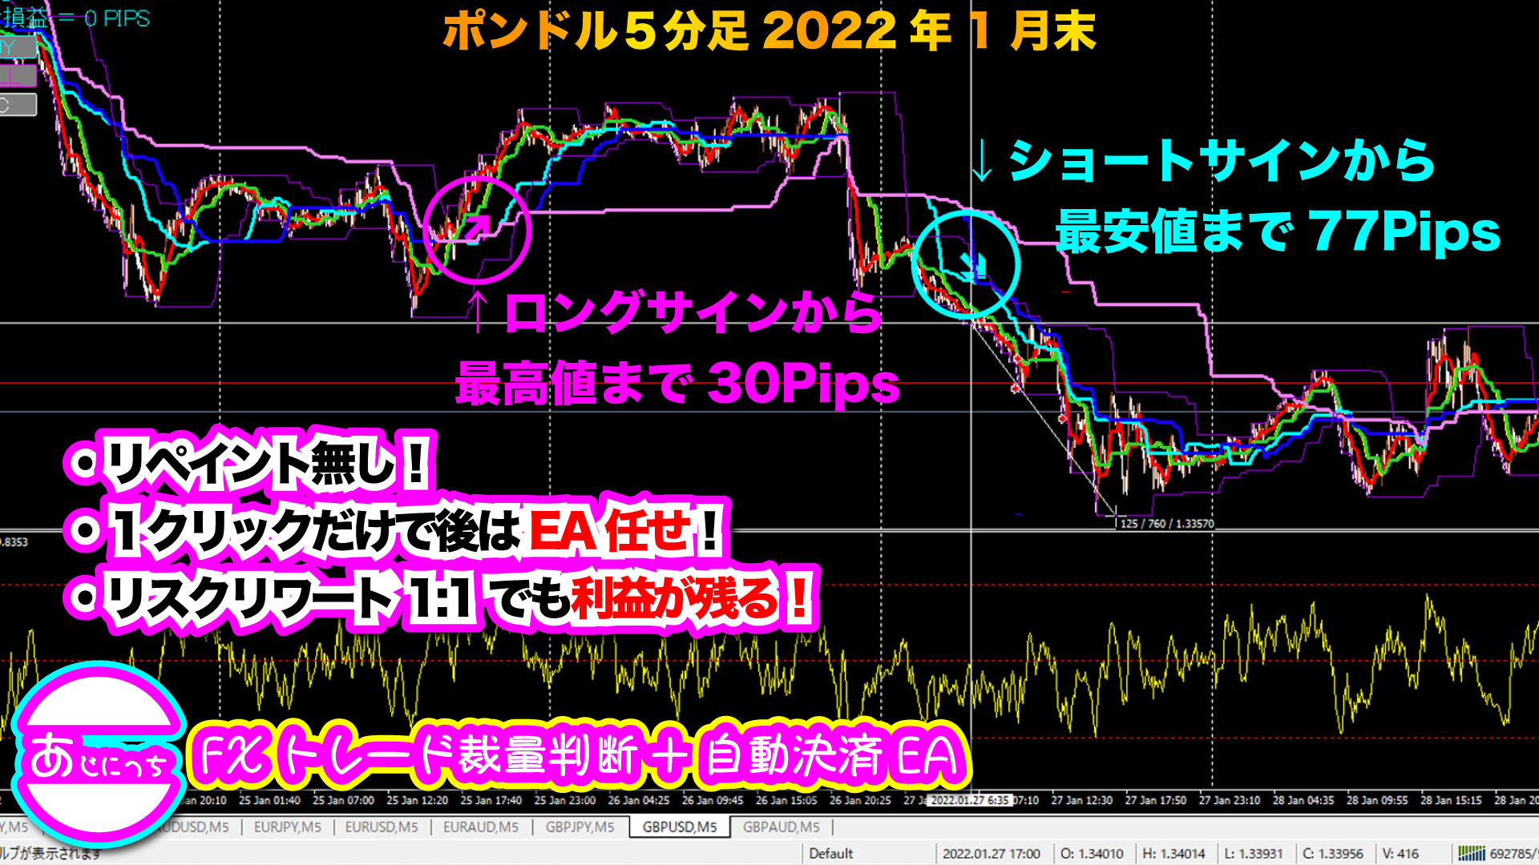Go to the GBPJPY,M5 chart tab
Screen dimensions: 1539x865
(x=580, y=827)
